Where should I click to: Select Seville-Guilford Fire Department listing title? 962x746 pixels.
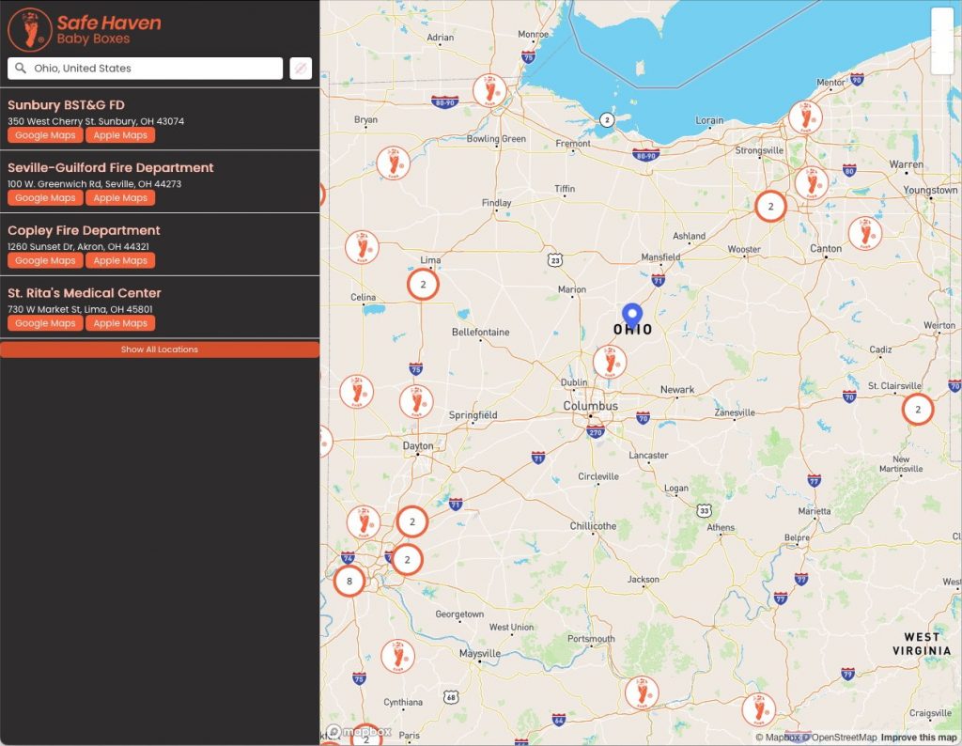[111, 167]
